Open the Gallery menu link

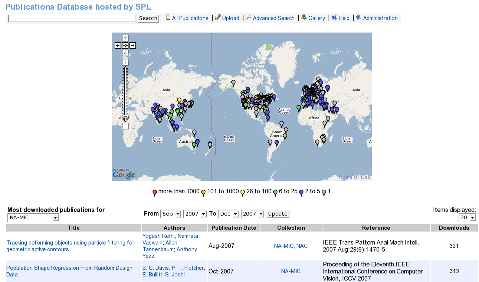pyautogui.click(x=316, y=18)
